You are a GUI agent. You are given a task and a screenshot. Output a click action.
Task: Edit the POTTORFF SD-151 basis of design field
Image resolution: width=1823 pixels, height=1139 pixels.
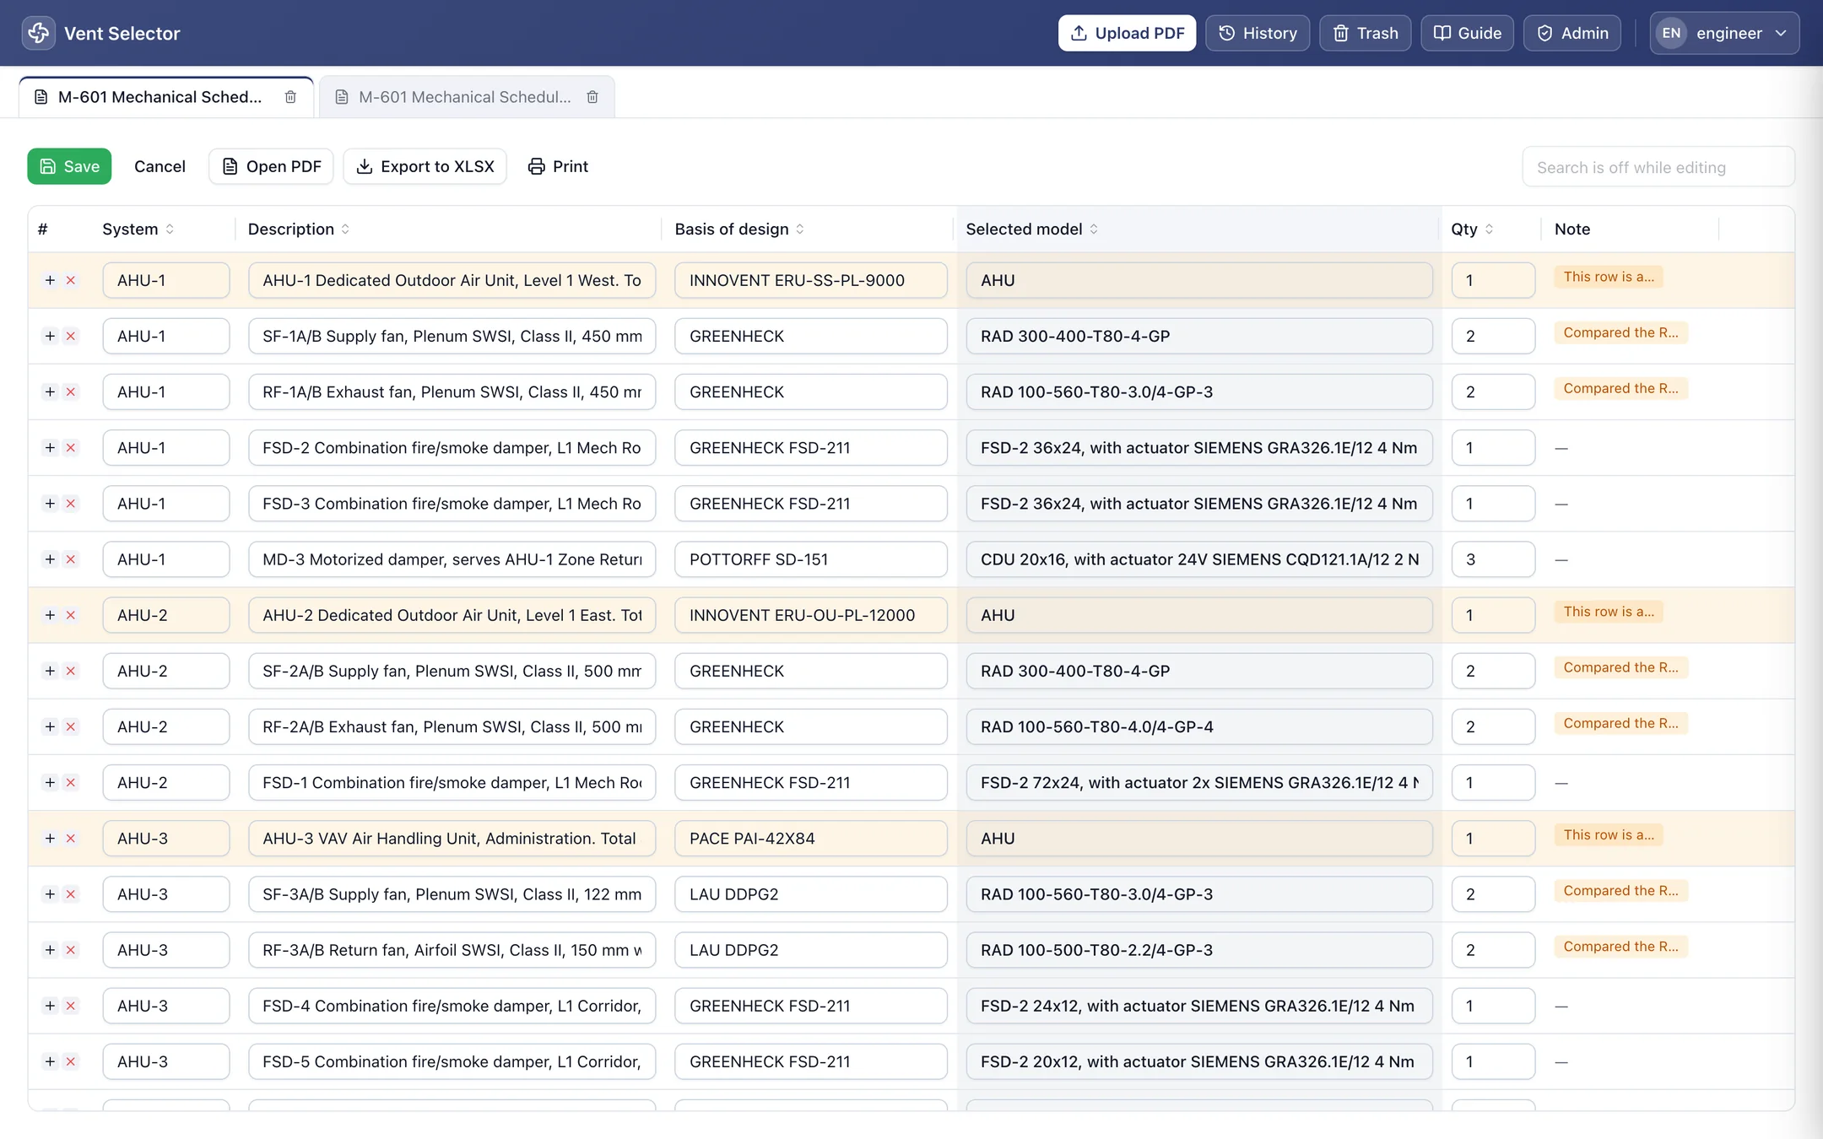[x=810, y=559]
